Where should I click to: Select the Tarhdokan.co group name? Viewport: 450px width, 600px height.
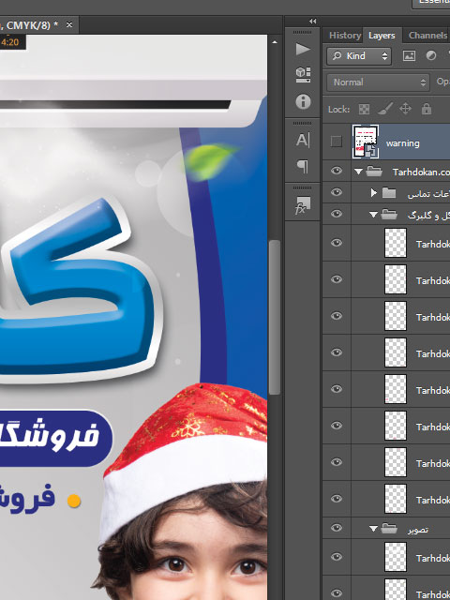(x=421, y=172)
